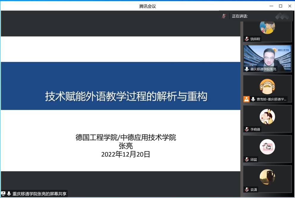Click the muted mic icon next to 邱晨

click(x=247, y=159)
